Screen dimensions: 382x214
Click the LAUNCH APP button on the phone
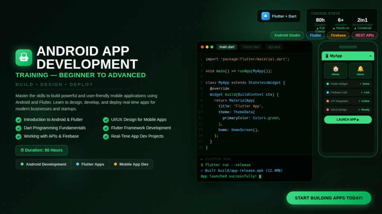pos(347,119)
